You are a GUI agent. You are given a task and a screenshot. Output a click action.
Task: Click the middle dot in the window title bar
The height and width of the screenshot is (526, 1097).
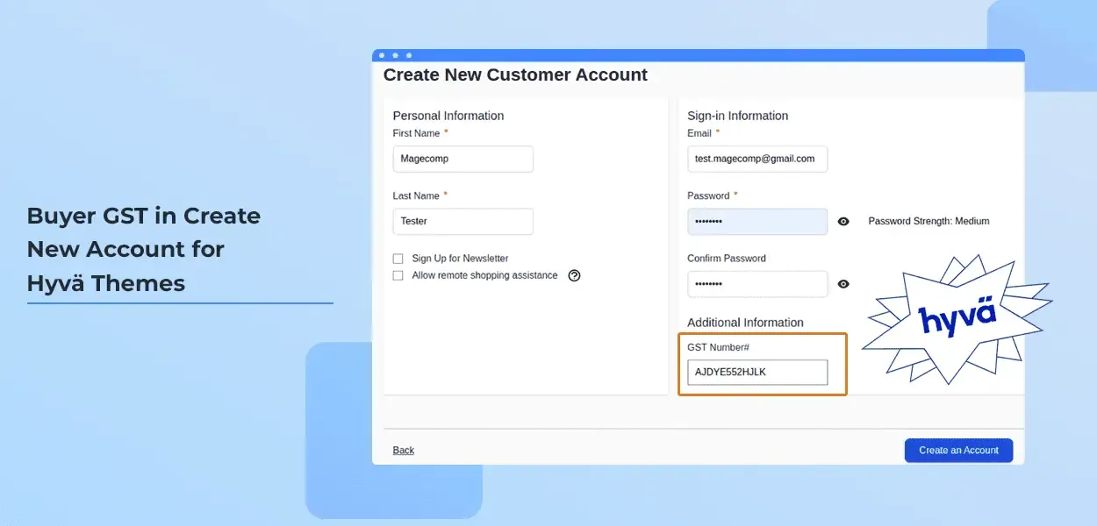point(395,55)
